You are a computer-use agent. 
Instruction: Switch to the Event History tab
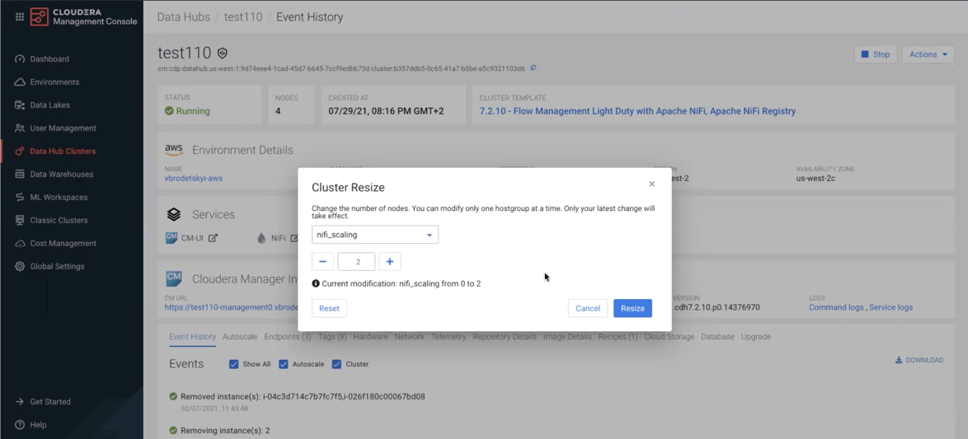193,337
